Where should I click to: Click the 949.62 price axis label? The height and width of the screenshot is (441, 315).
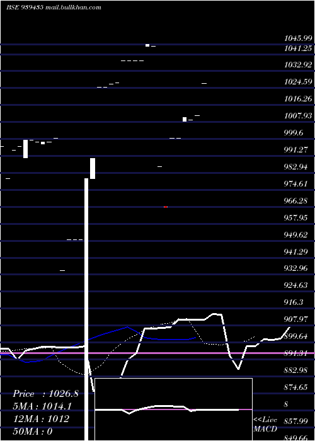[295, 234]
